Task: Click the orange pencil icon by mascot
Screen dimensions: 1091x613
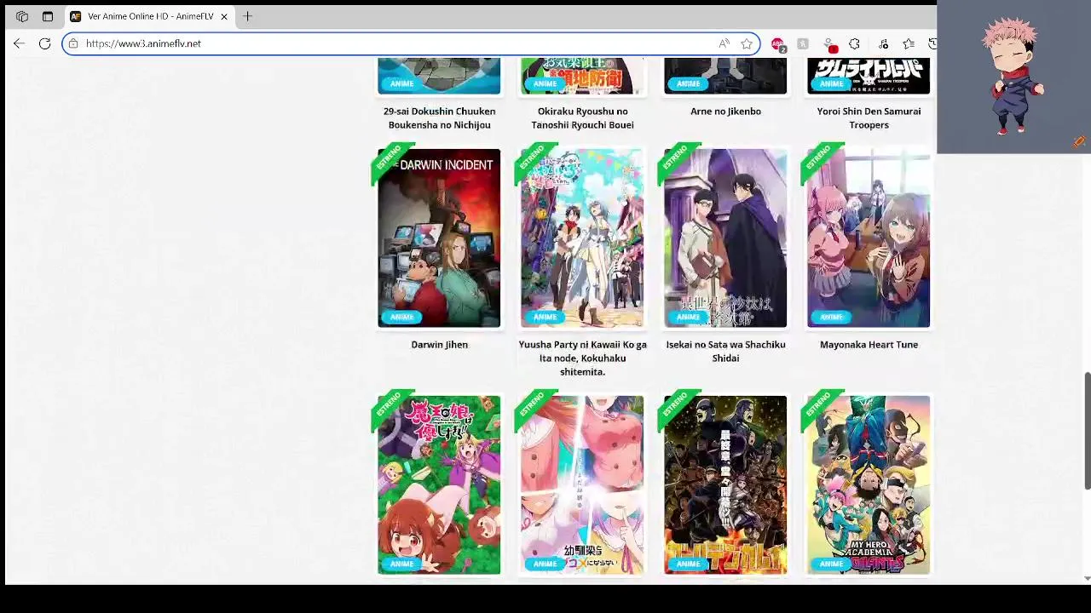Action: [x=1079, y=142]
